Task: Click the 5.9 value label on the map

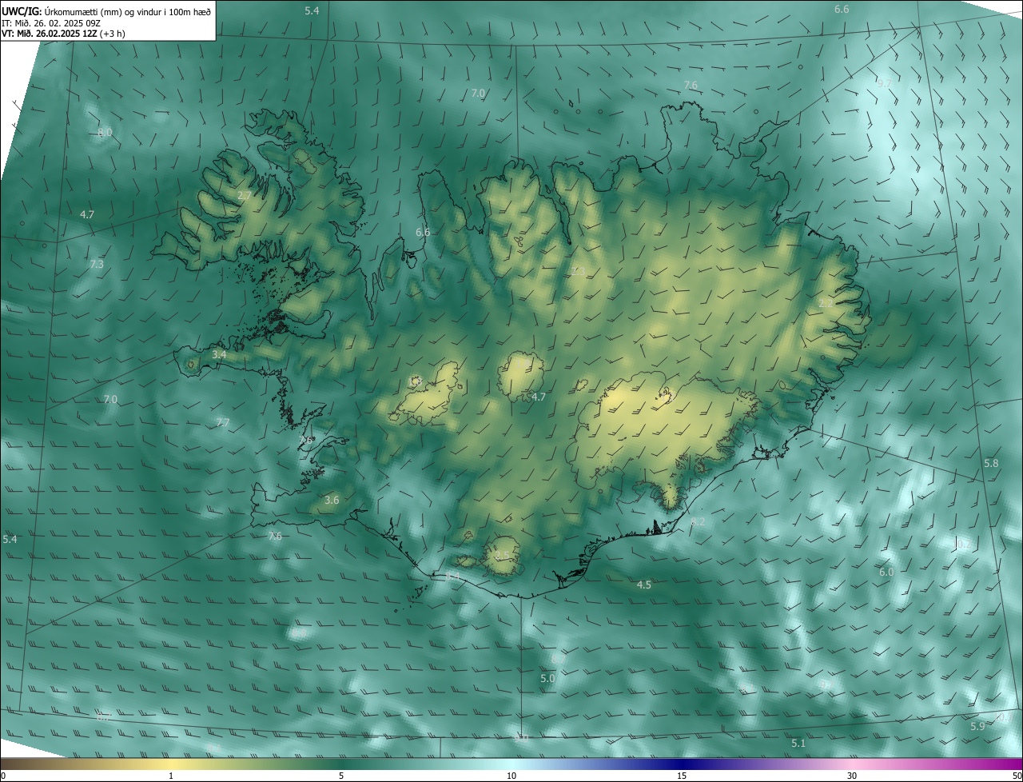Action: [977, 726]
